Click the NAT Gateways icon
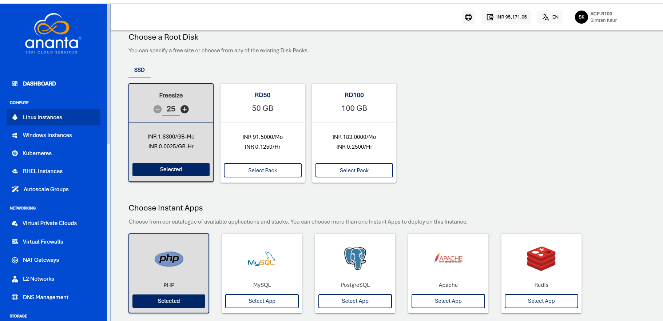663x321 pixels. (15, 260)
